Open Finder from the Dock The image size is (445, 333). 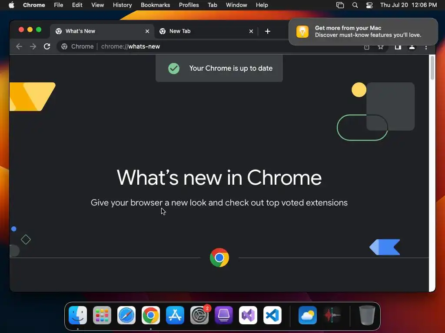coord(78,315)
